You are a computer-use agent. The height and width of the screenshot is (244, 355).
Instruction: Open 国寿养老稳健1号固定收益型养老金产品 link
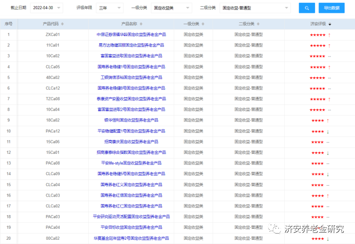pos(131,67)
